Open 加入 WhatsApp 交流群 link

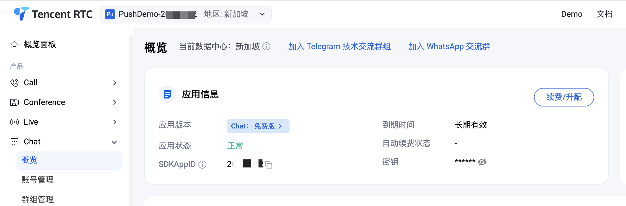[449, 46]
